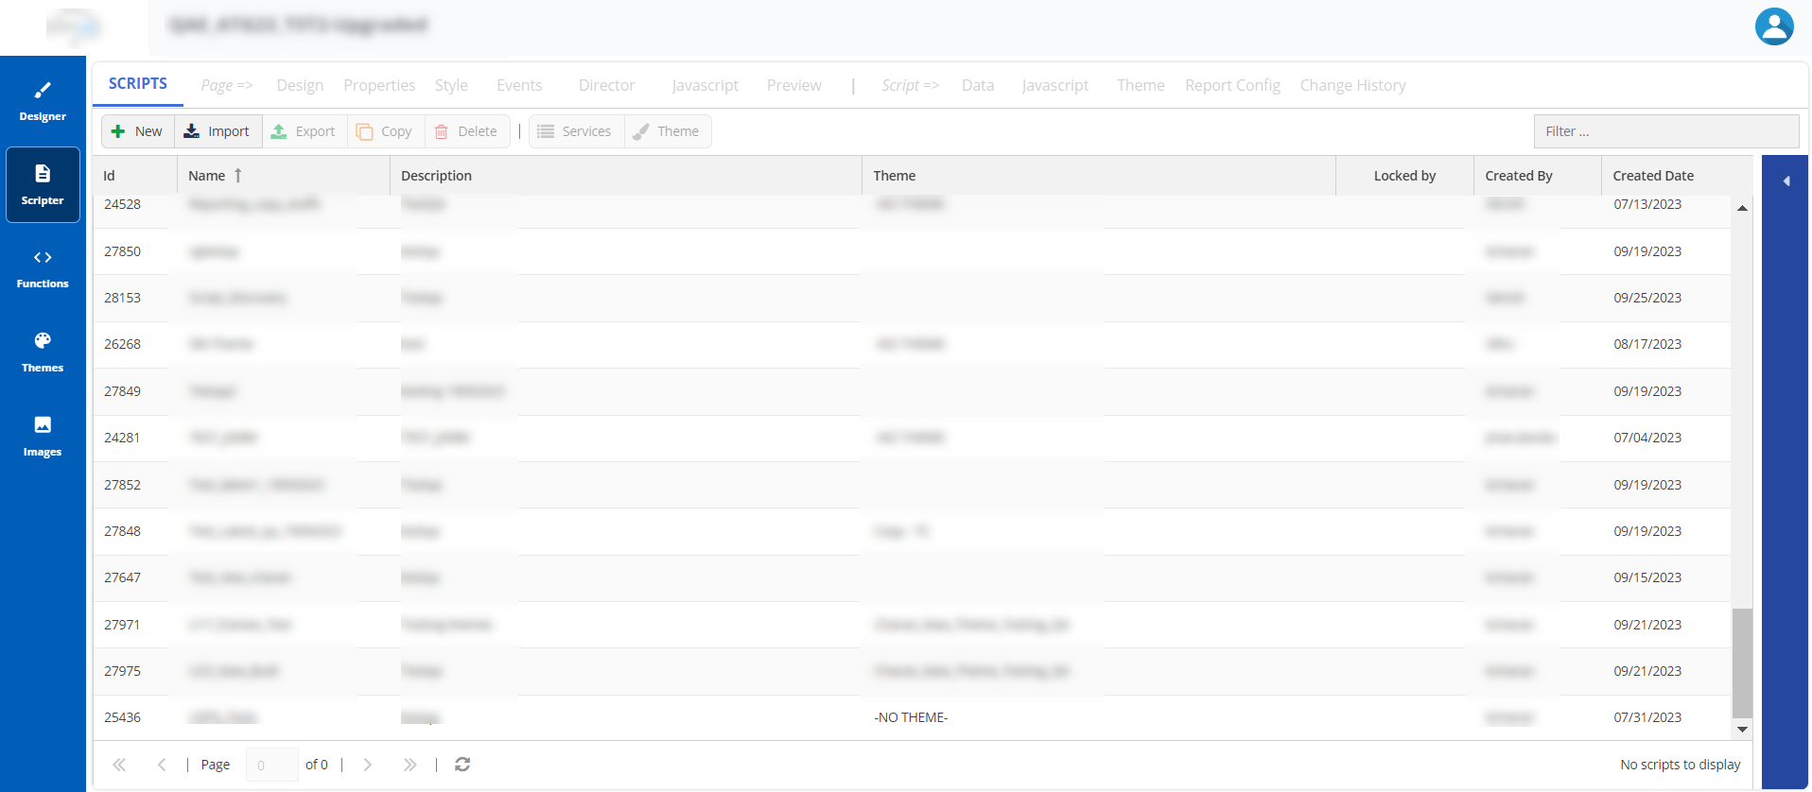Click the created date 09/25/2023
This screenshot has width=1812, height=792.
click(x=1647, y=298)
